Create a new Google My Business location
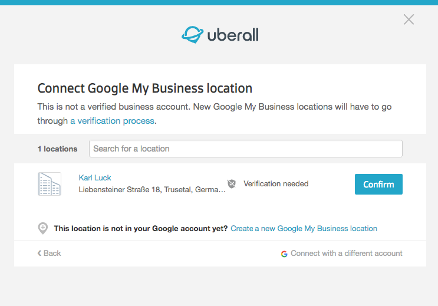The width and height of the screenshot is (438, 306). click(x=304, y=228)
